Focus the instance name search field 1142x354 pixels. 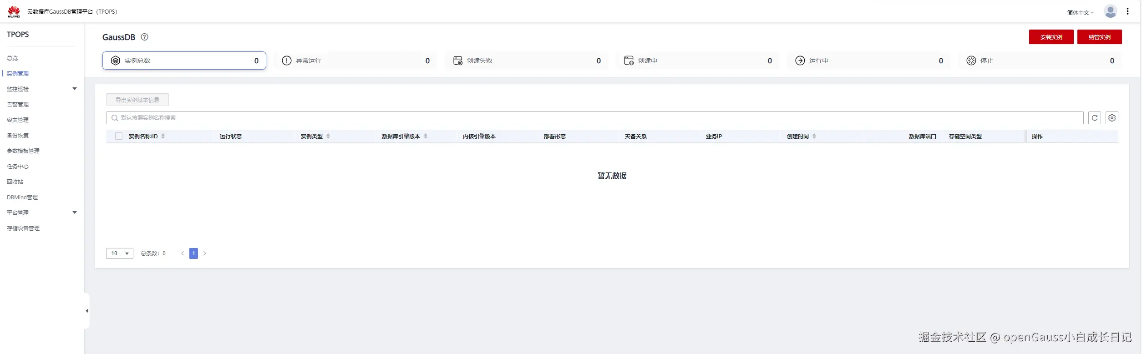coord(595,118)
